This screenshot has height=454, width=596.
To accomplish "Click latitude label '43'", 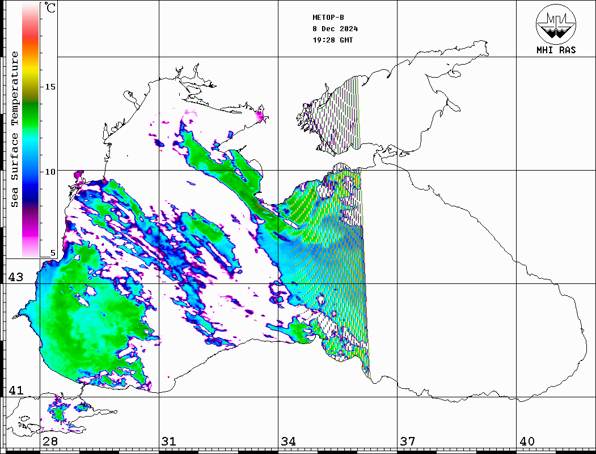I will (15, 277).
